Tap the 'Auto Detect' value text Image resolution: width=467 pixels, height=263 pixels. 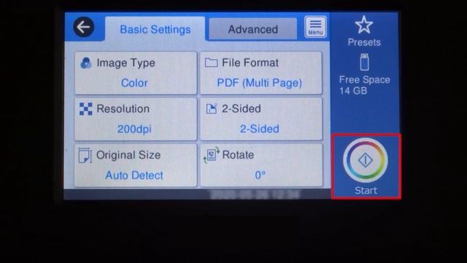[134, 175]
